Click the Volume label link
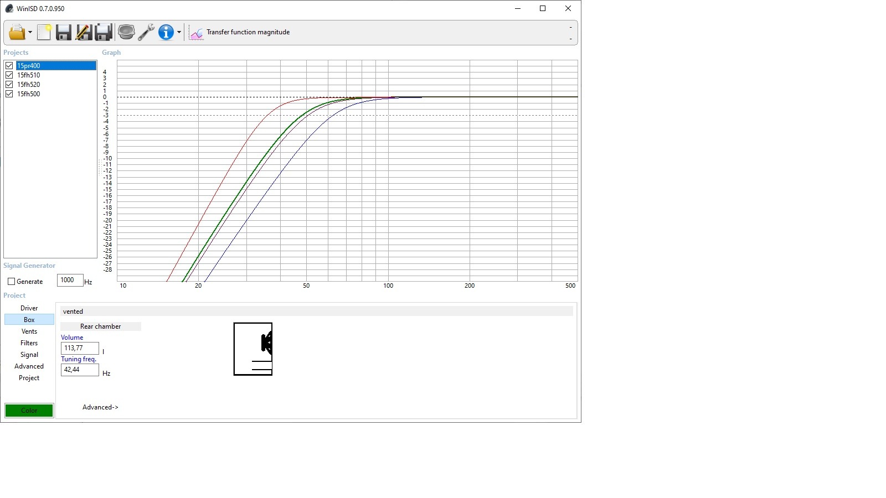Viewport: 886px width, 498px height. (72, 338)
